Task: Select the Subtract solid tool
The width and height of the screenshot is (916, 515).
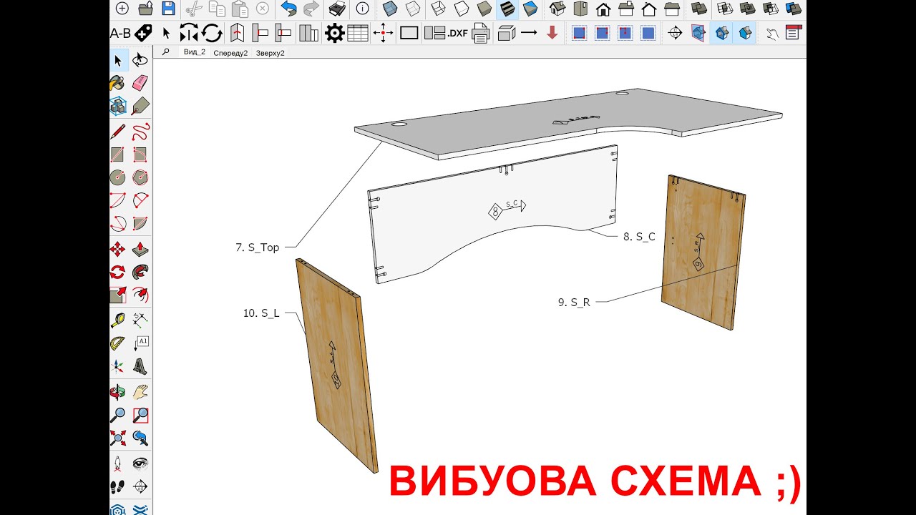Action: (x=770, y=9)
